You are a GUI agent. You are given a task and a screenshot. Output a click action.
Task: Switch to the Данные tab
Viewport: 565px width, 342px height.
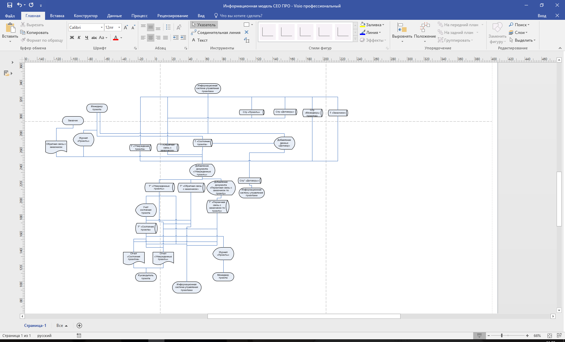coord(114,16)
